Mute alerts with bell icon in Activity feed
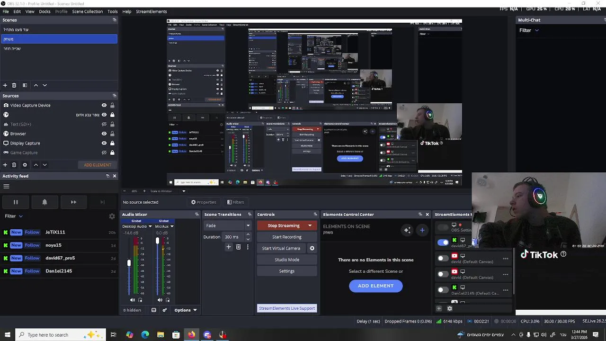Image resolution: width=606 pixels, height=341 pixels. [45, 202]
